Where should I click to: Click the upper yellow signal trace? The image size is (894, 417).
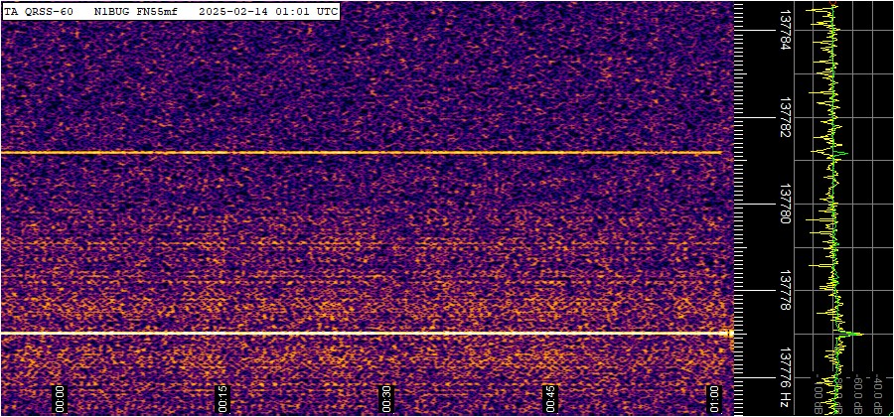pos(358,153)
